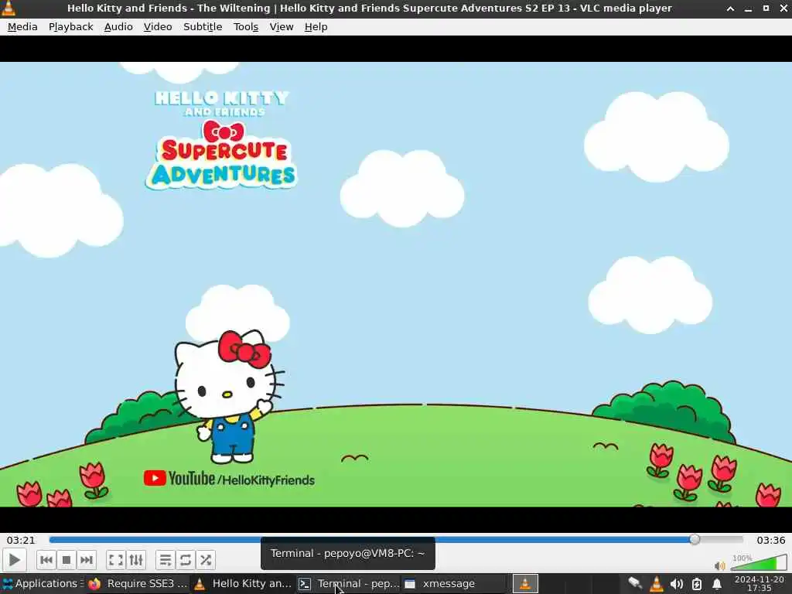Viewport: 792px width, 594px height.
Task: Open the system volume tray icon
Action: coord(676,584)
